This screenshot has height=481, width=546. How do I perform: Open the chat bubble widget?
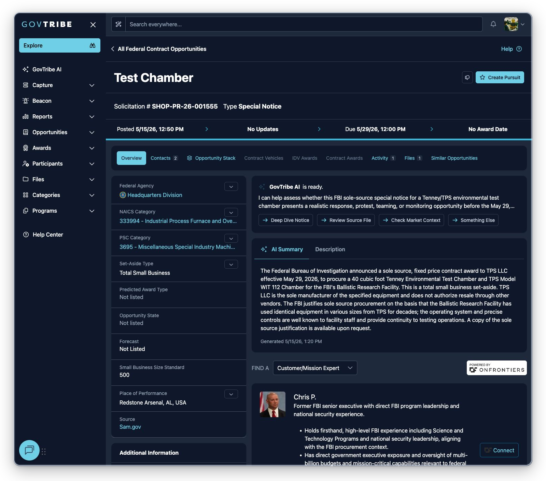coord(29,450)
